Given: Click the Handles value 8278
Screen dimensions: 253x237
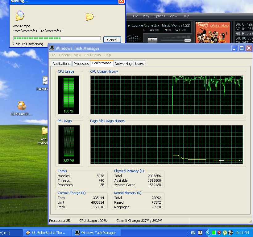Looking at the screenshot, I should [x=100, y=176].
